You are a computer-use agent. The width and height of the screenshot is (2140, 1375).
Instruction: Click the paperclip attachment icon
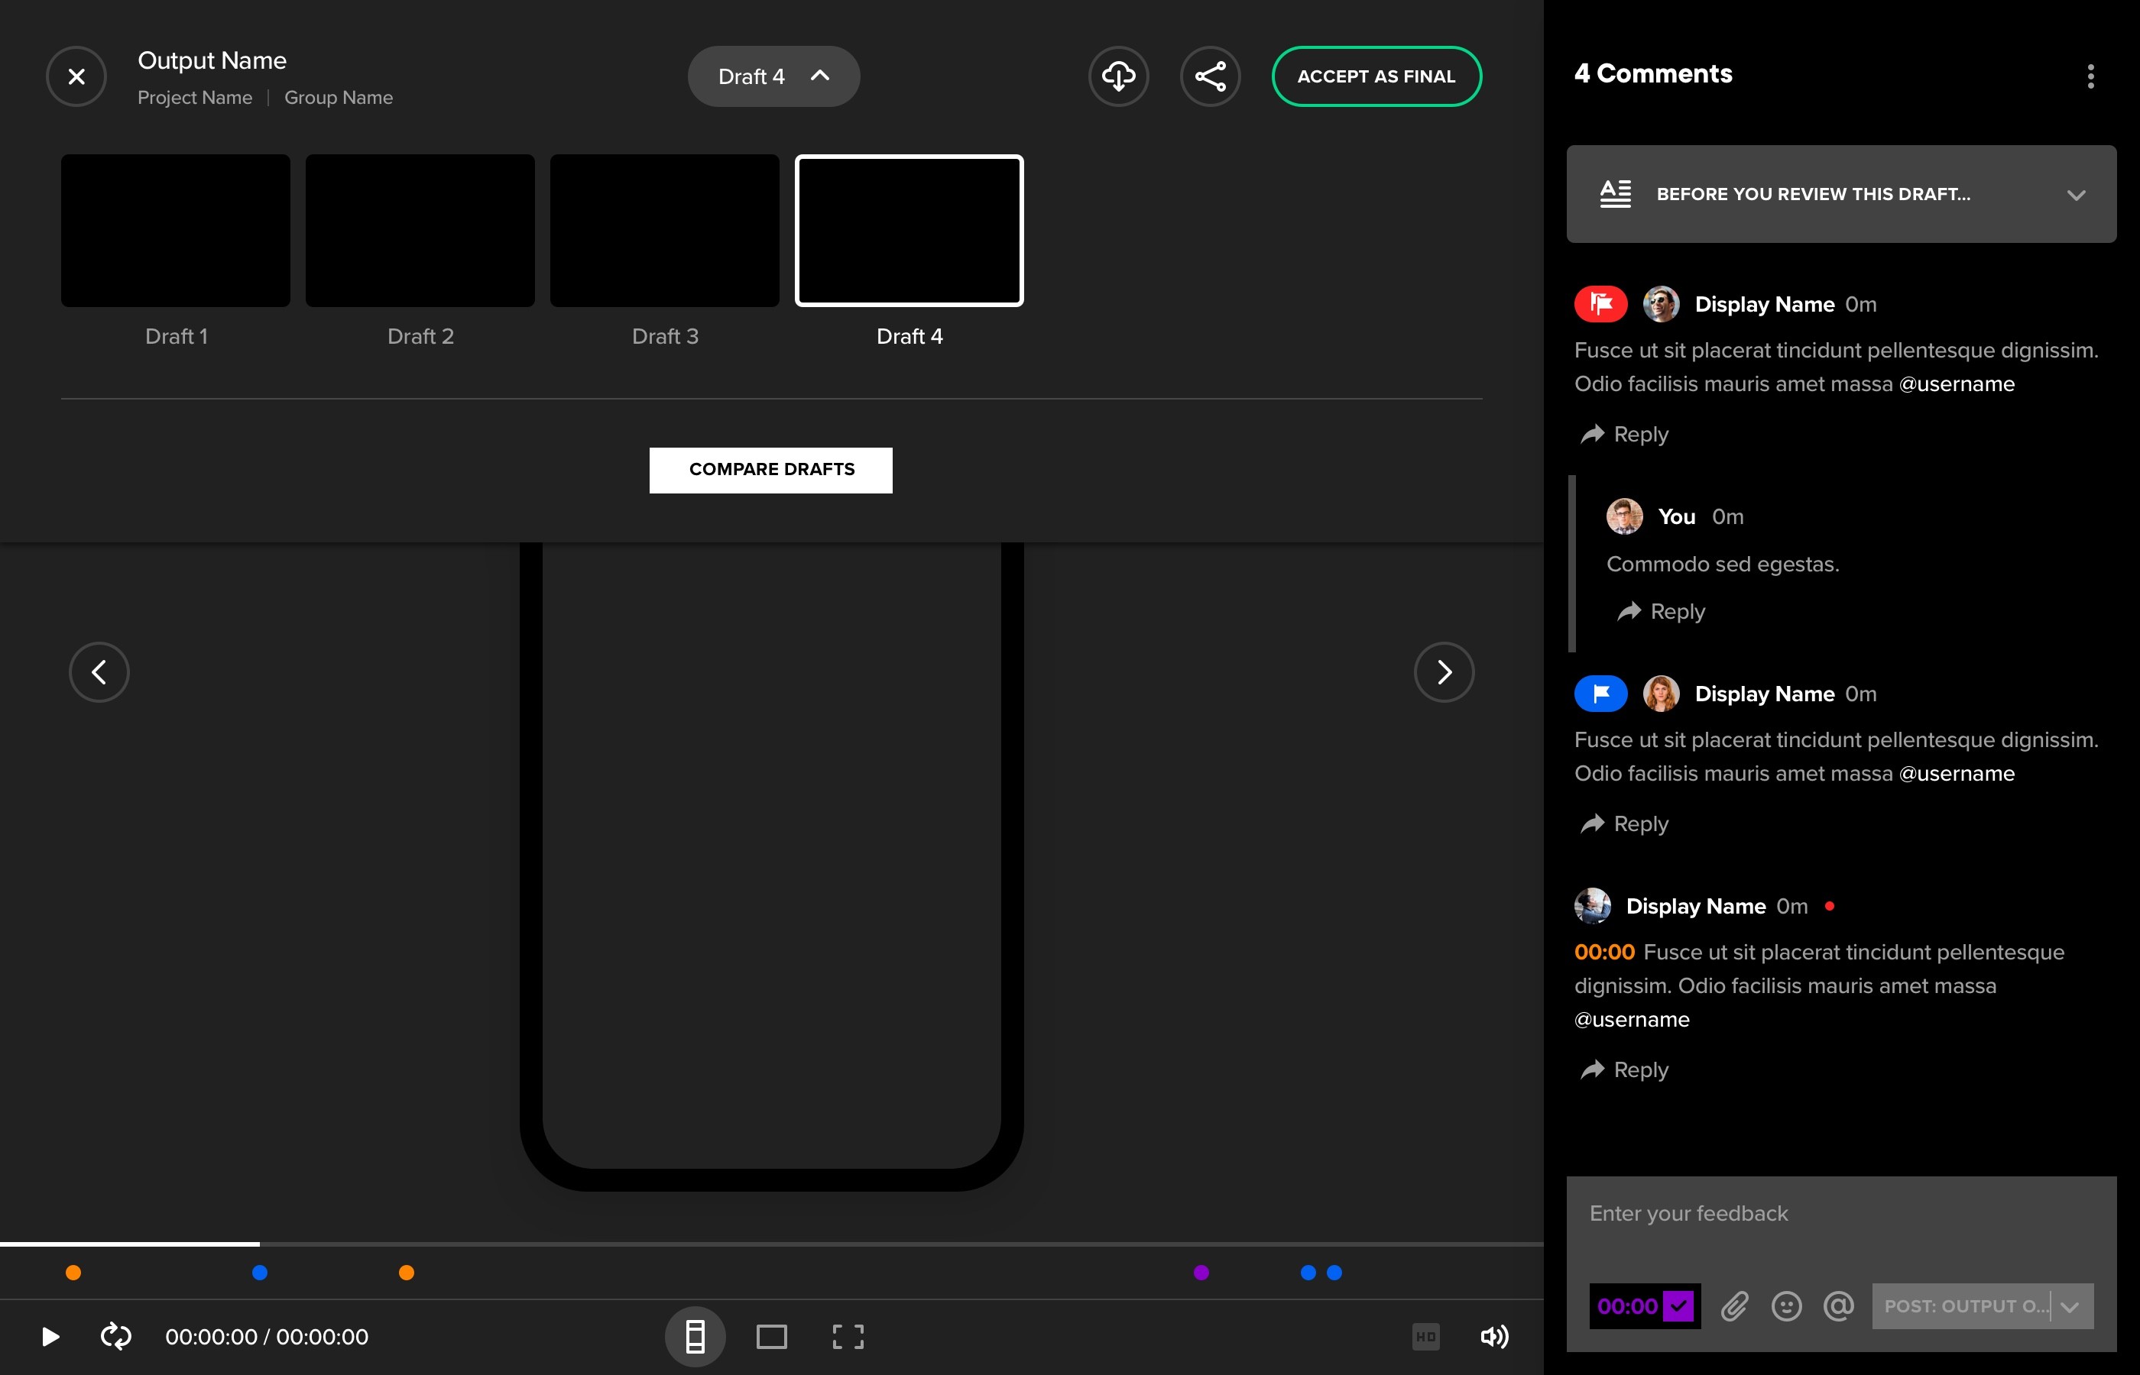coord(1733,1306)
